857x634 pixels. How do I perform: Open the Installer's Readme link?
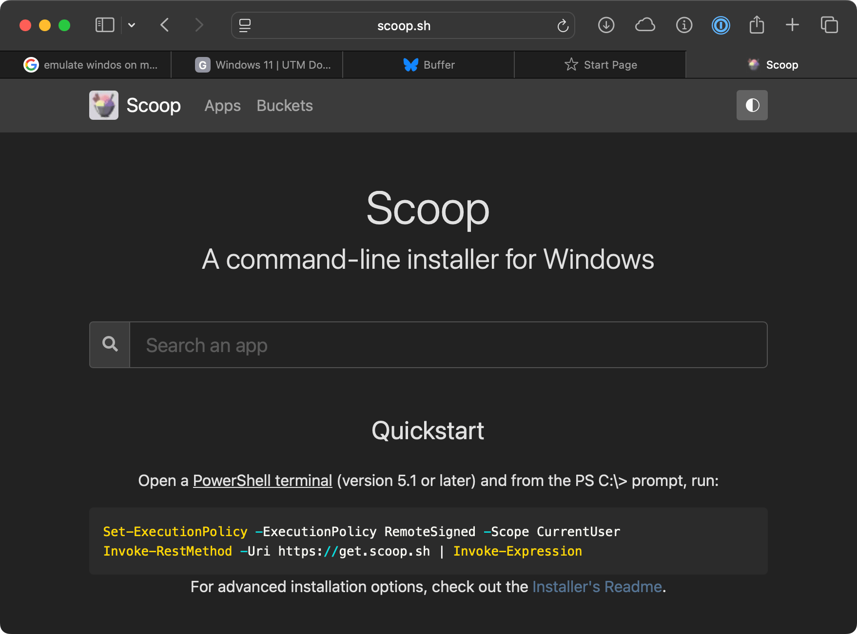click(x=597, y=587)
